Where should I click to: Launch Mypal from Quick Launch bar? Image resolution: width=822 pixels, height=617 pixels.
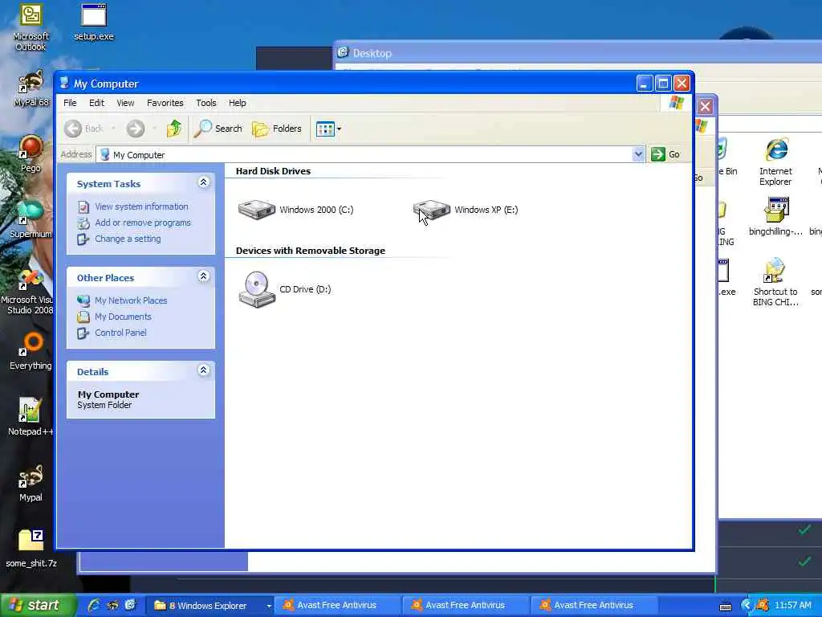[112, 606]
